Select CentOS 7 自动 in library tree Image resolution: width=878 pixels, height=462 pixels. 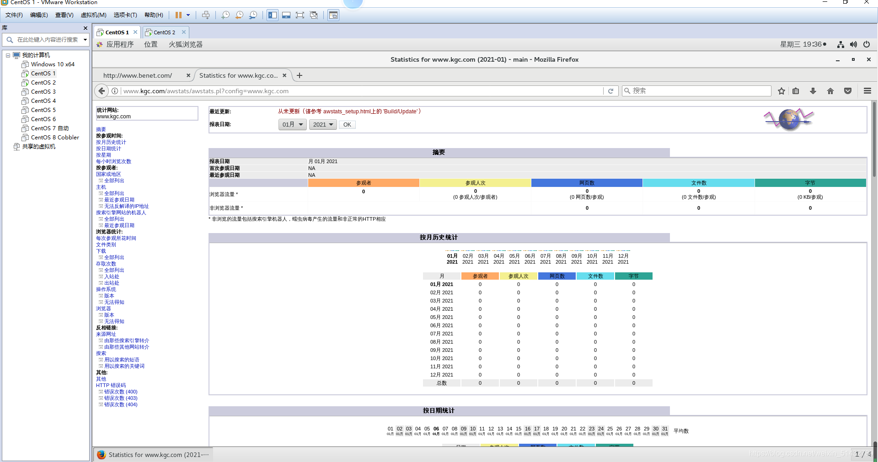click(49, 128)
